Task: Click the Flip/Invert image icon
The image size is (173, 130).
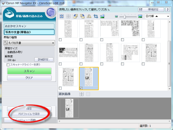Action: (x=89, y=16)
